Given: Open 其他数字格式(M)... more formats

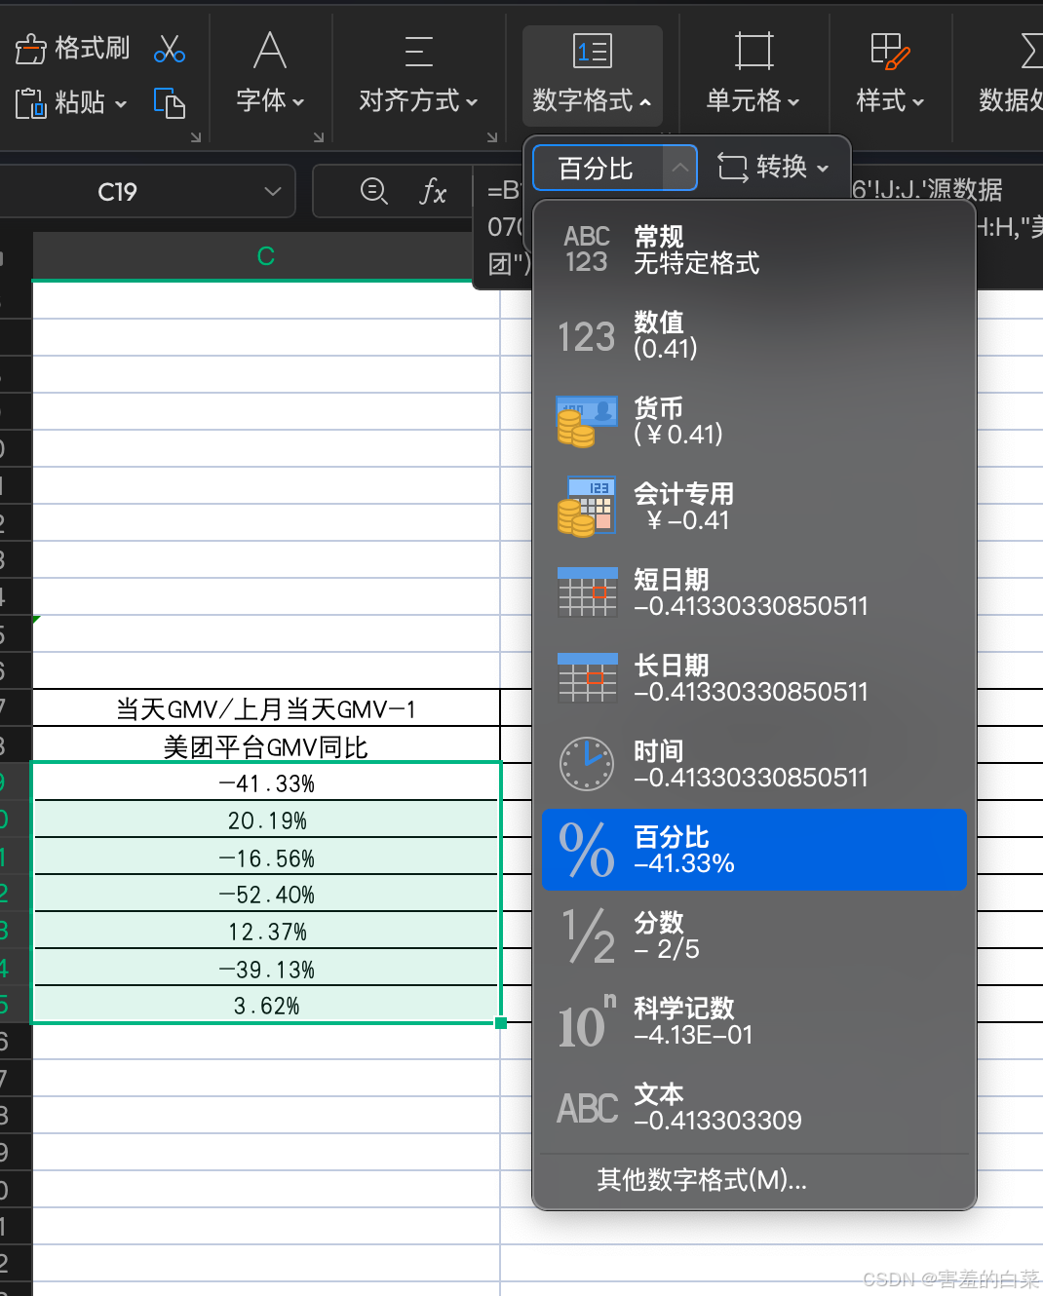Looking at the screenshot, I should 753,1180.
